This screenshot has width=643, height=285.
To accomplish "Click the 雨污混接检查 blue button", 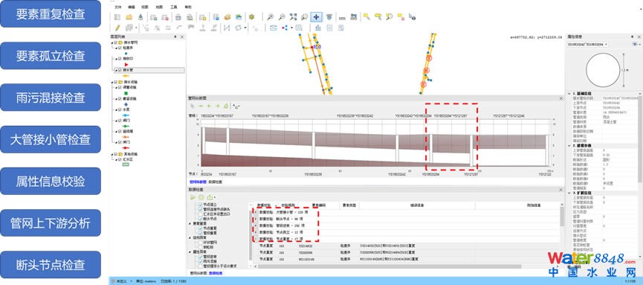I will (x=51, y=97).
